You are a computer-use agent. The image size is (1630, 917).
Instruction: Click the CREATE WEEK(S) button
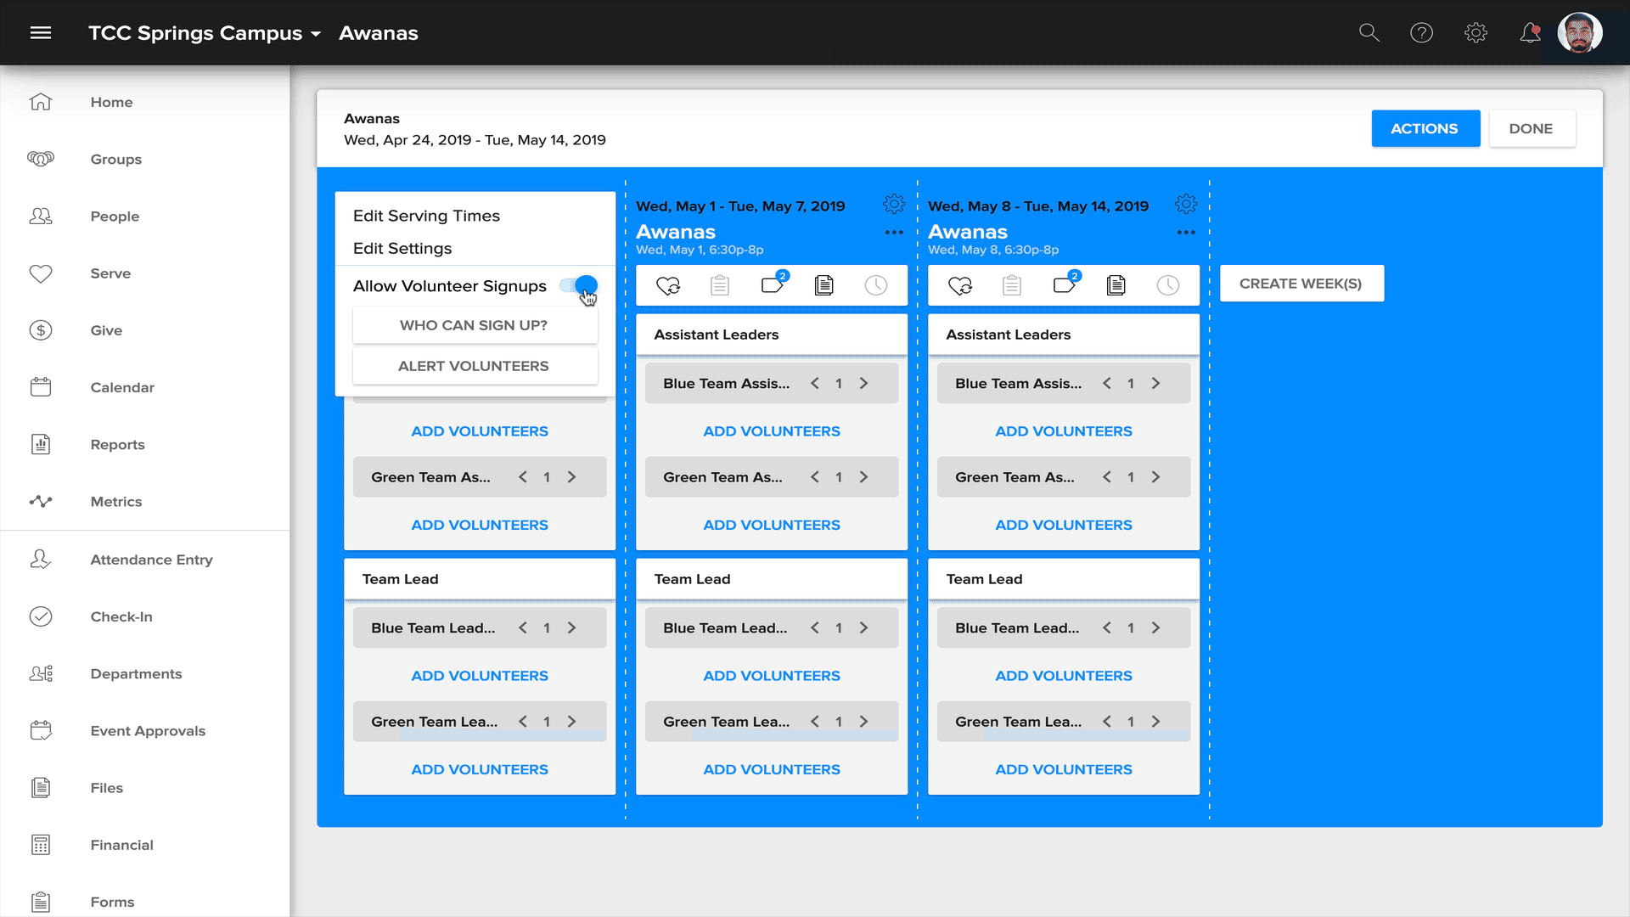pyautogui.click(x=1301, y=283)
